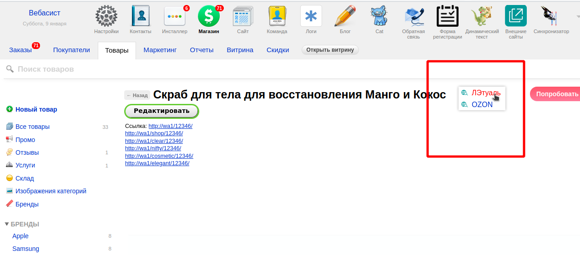Click the Вебасист account name
This screenshot has height=255, width=580.
[x=45, y=13]
